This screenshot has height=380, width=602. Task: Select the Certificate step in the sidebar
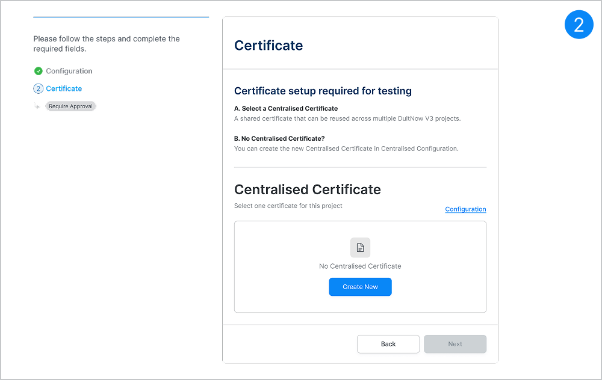pos(64,88)
